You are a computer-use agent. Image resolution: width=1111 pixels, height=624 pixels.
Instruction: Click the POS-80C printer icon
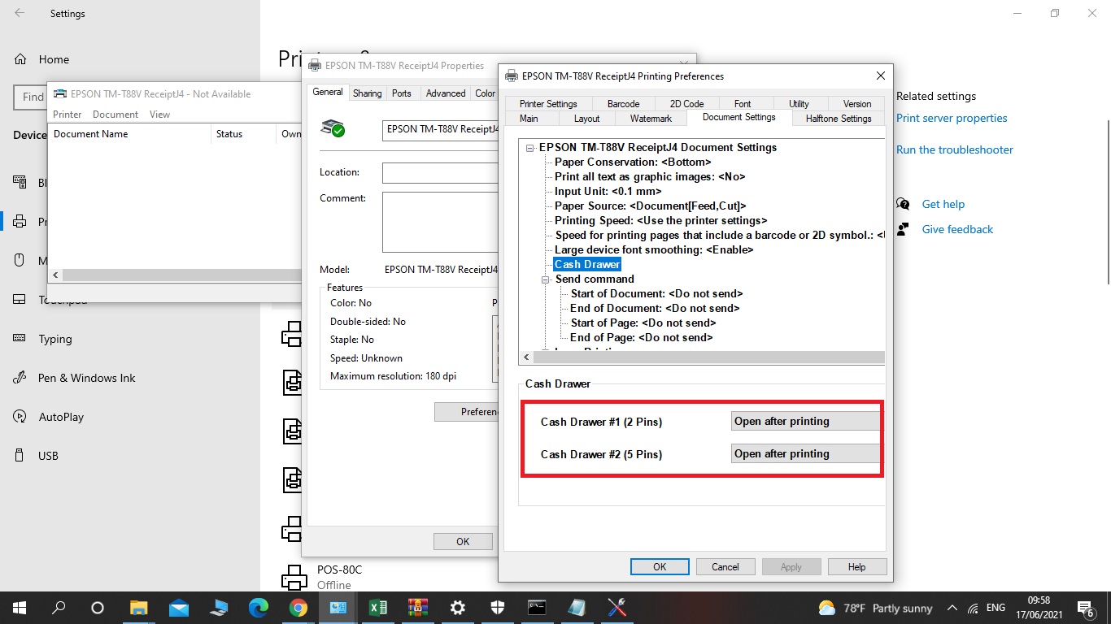294,577
